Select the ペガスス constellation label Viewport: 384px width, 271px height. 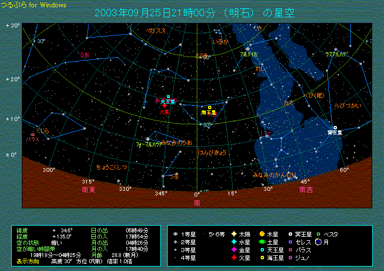pos(156,31)
